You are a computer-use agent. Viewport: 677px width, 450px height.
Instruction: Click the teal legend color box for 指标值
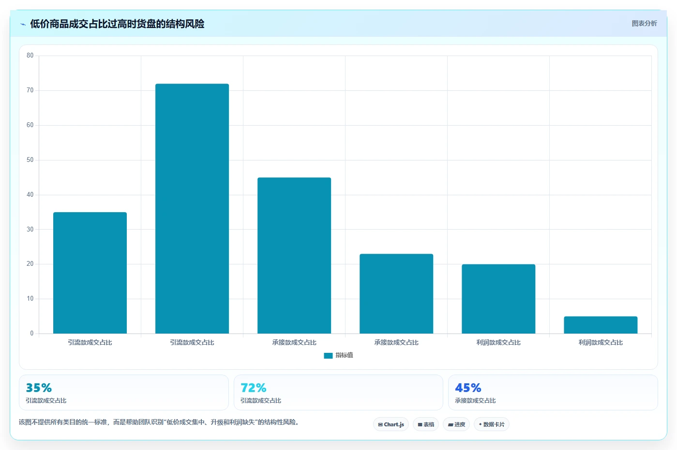[x=328, y=355]
